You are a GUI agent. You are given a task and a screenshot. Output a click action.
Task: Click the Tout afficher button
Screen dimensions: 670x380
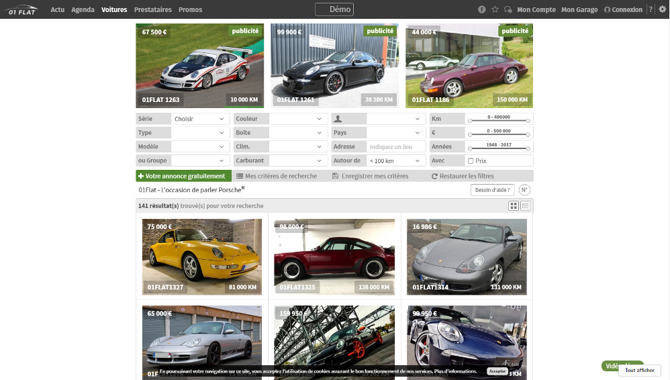pyautogui.click(x=639, y=370)
